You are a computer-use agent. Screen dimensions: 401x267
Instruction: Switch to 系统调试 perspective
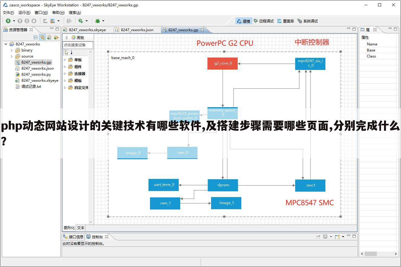(x=308, y=21)
